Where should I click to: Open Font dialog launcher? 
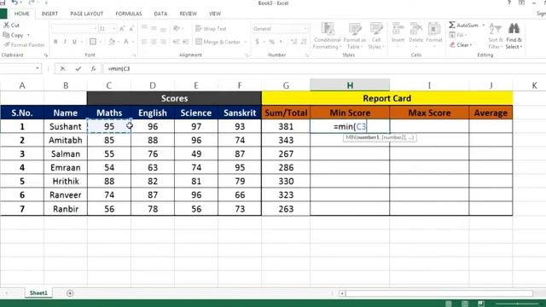[x=134, y=55]
